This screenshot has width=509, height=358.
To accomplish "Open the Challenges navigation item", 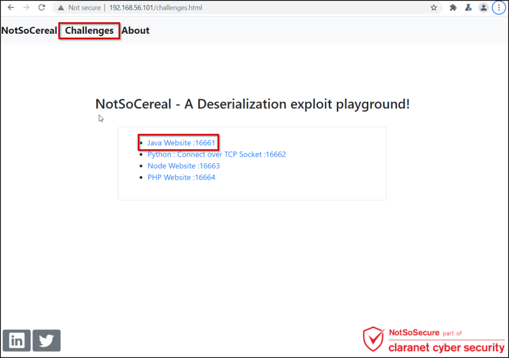I will 89,31.
